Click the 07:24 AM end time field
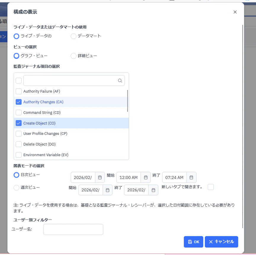Image resolution: width=256 pixels, height=255 pixels. click(x=174, y=177)
